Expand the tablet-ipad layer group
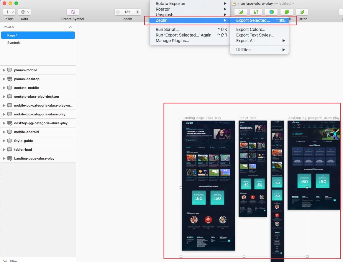 4,150
